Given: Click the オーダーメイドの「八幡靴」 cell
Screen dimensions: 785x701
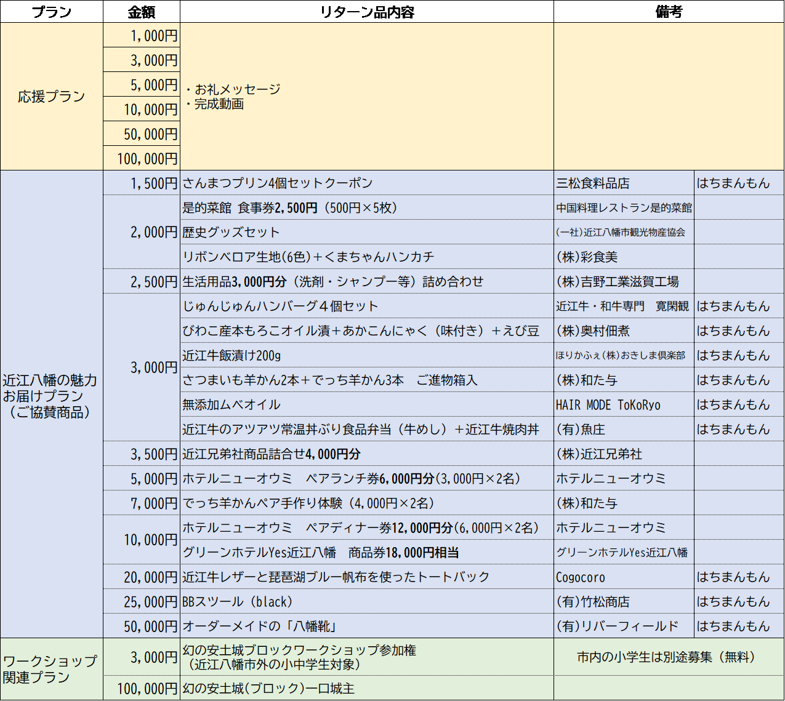Looking at the screenshot, I should tap(260, 626).
